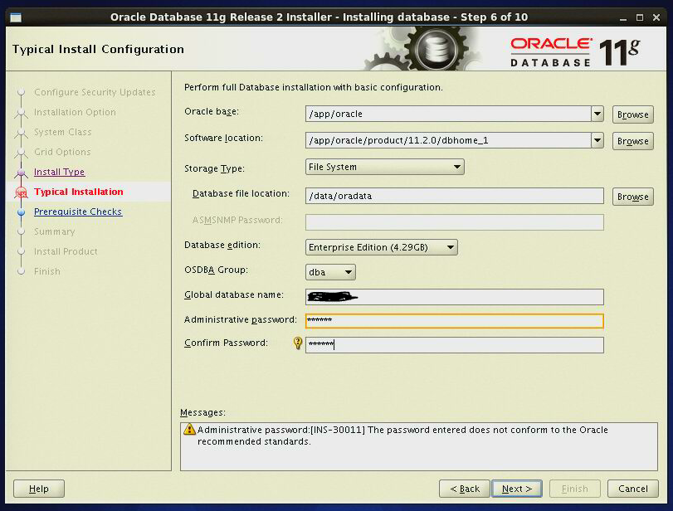Click the Installation Option step
This screenshot has height=511, width=673.
pos(76,113)
